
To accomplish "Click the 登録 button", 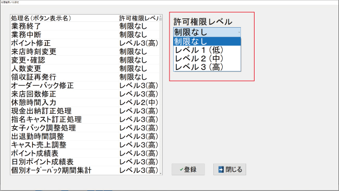I will point(188,170).
